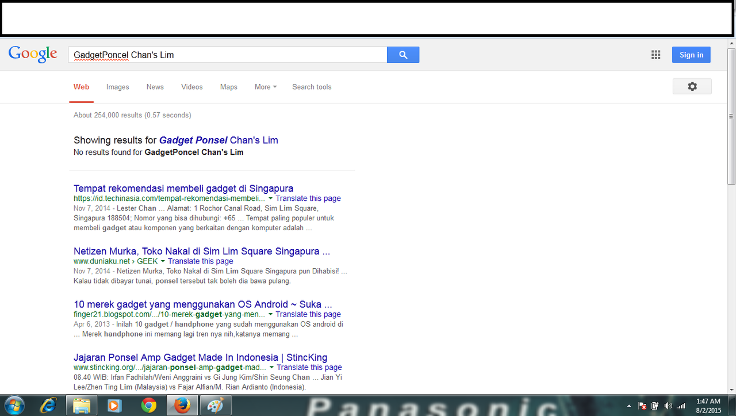Switch to Images results
The image size is (736, 416).
[117, 87]
